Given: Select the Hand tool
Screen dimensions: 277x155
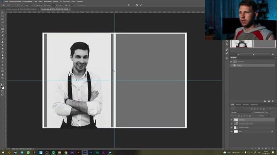Looking at the screenshot, I should 3,74.
